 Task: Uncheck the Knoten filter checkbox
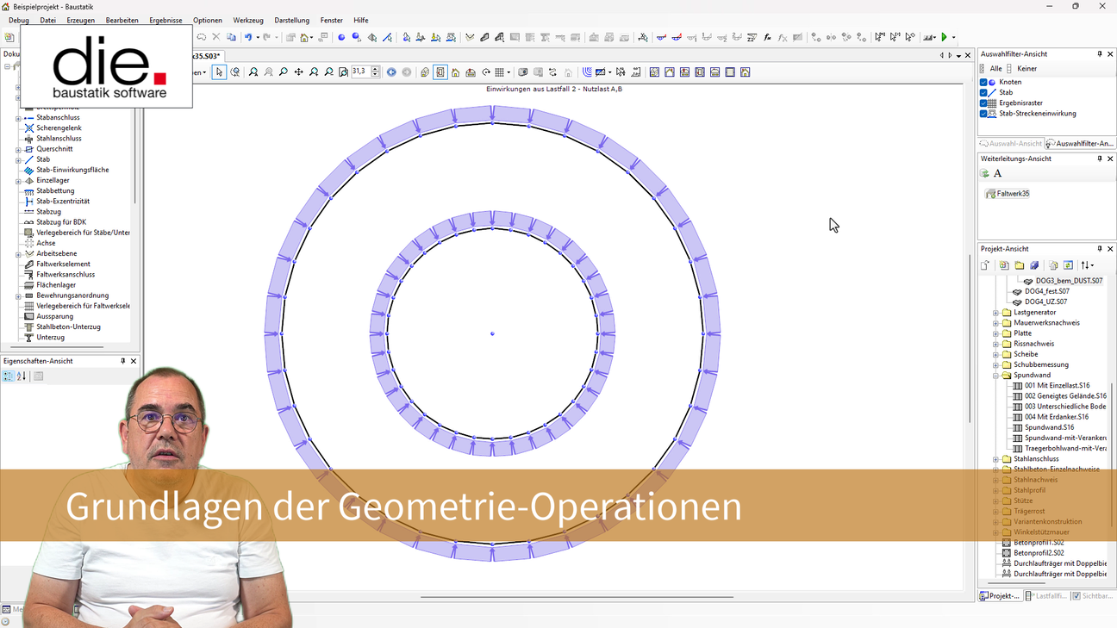983,83
